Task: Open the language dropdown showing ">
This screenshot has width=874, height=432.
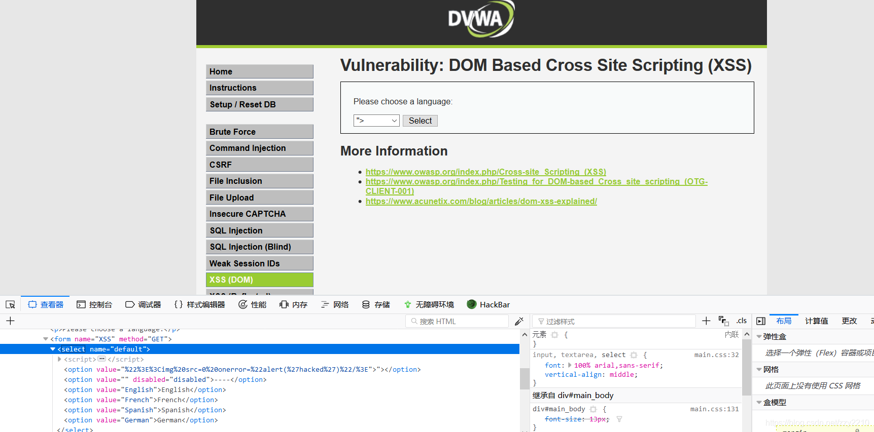Action: tap(376, 121)
